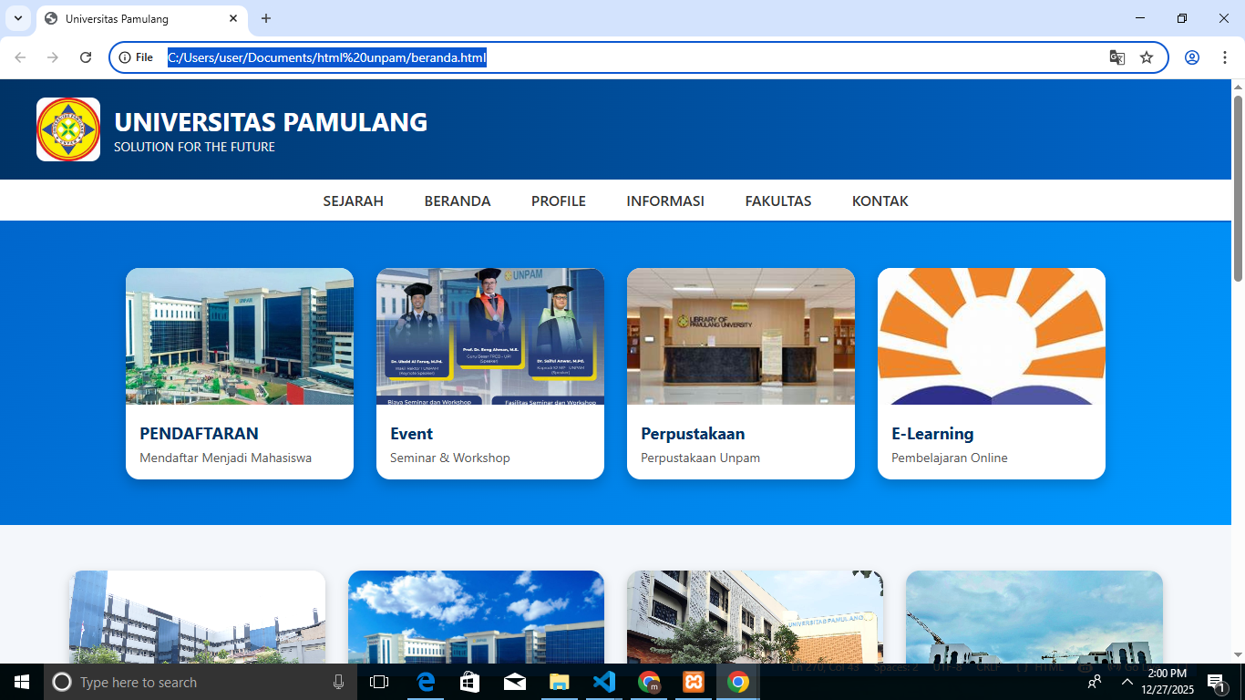
Task: Select the Universitas Pamulang browser tab
Action: [x=141, y=19]
